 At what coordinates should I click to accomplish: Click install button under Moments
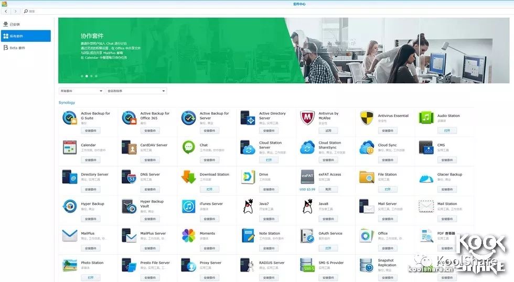coord(209,248)
